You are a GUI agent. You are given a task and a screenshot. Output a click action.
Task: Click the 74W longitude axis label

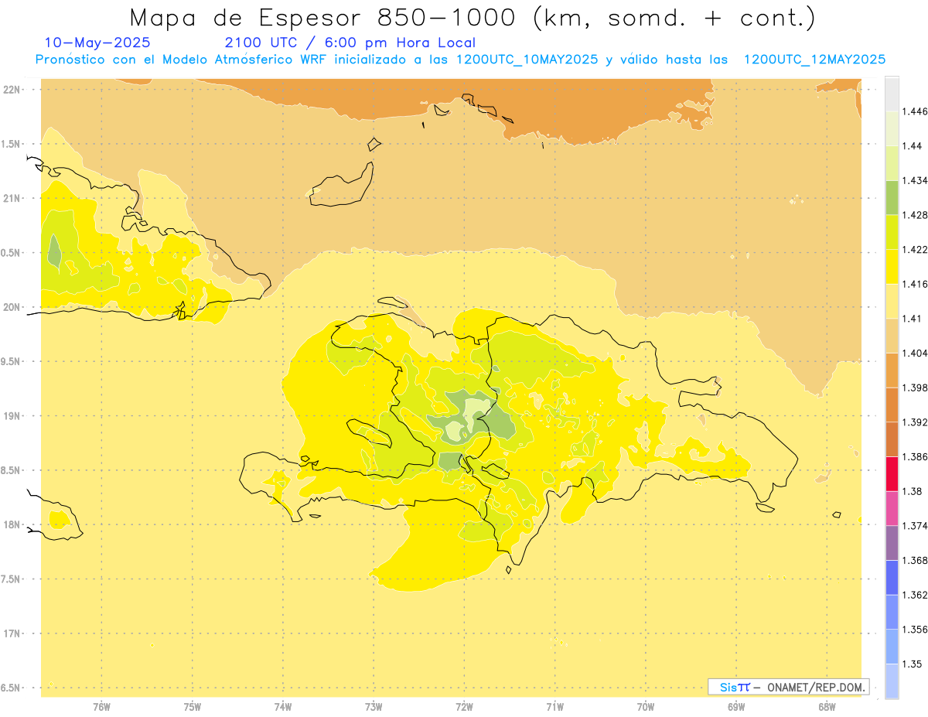[x=283, y=707]
